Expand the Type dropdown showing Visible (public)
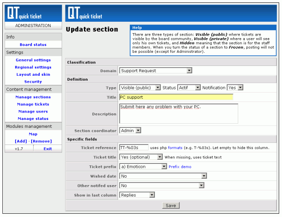The width and height of the screenshot is (282, 217). [x=140, y=88]
